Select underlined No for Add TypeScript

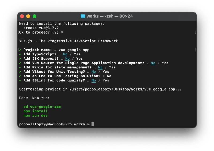point(65,54)
